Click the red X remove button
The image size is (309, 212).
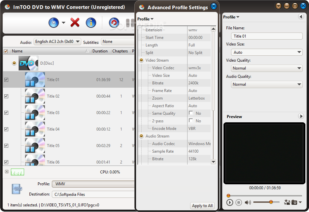click(x=75, y=22)
